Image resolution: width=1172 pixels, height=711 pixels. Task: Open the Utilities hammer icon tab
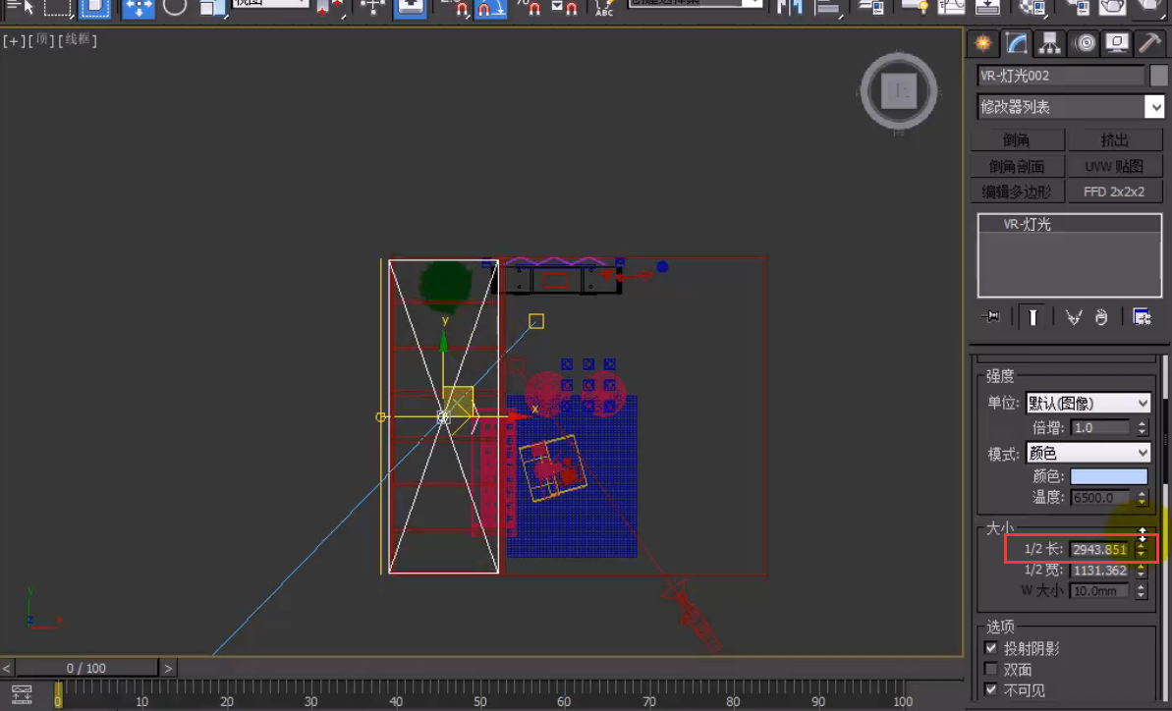1149,43
